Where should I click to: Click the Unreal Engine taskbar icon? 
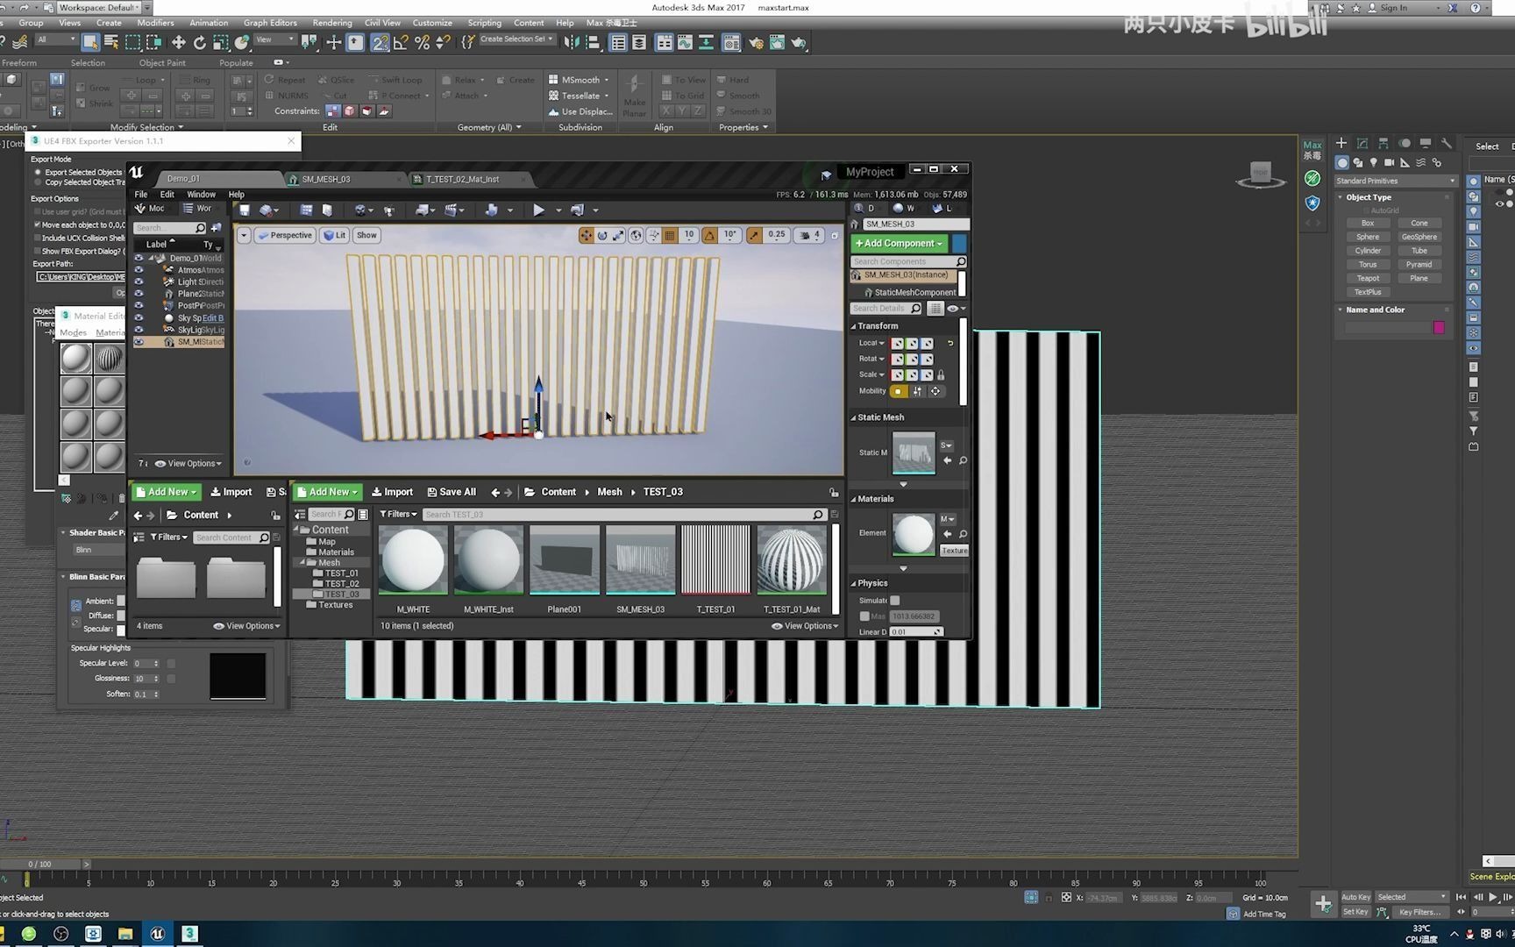(158, 934)
